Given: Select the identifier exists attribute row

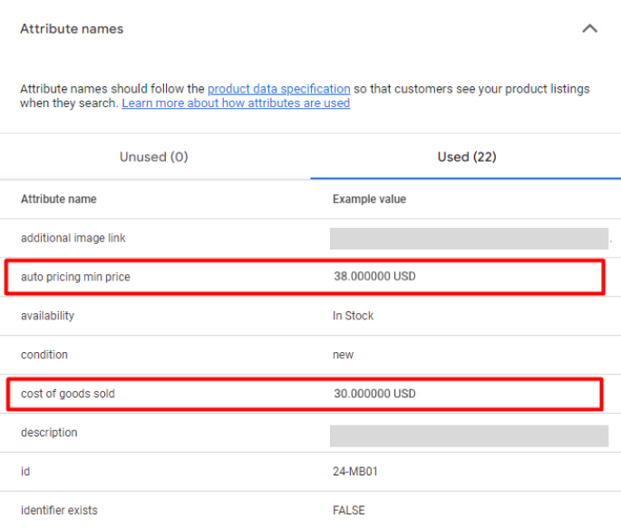Looking at the screenshot, I should click(310, 510).
